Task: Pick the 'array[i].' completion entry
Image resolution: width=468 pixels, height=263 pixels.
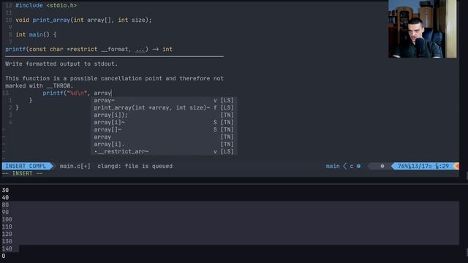Action: (164, 145)
